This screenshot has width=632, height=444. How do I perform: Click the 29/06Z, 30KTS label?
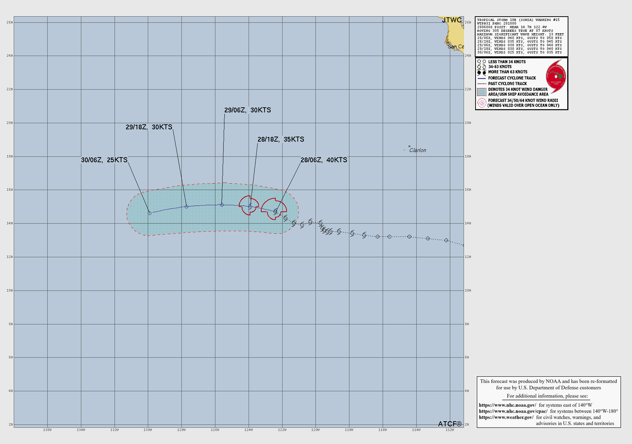tap(248, 110)
